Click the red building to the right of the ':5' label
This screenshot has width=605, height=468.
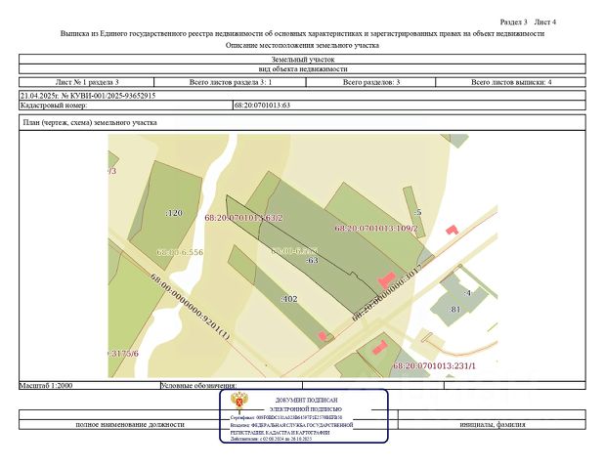tap(452, 231)
